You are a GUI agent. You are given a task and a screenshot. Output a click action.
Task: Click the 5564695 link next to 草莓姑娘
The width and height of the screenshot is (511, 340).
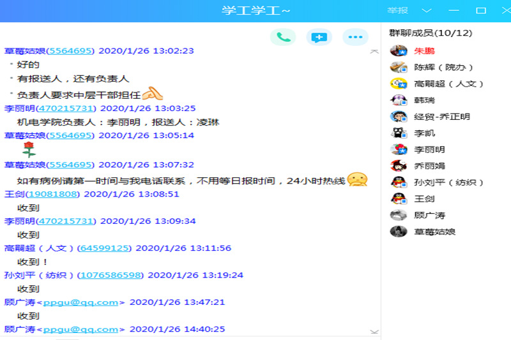tap(71, 51)
